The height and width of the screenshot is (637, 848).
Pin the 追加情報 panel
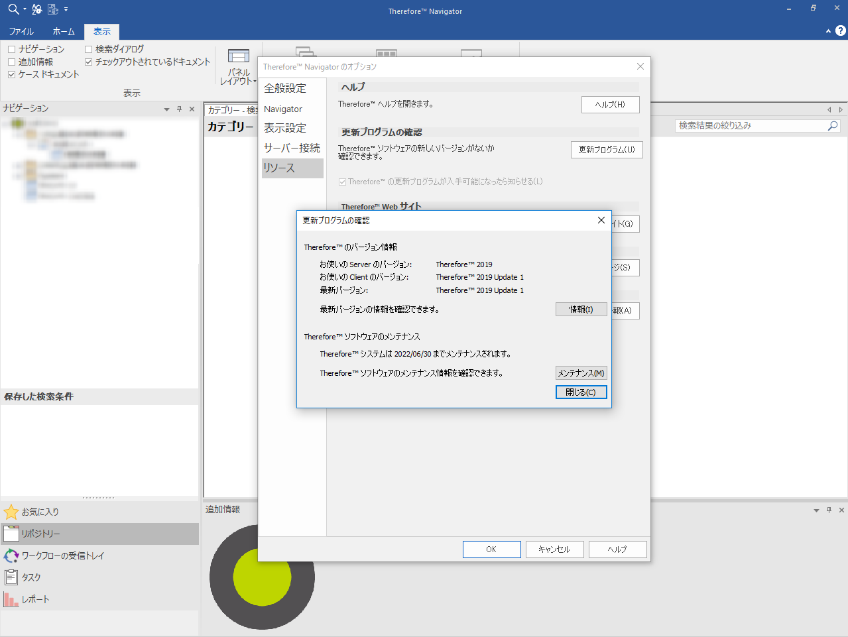(x=829, y=510)
